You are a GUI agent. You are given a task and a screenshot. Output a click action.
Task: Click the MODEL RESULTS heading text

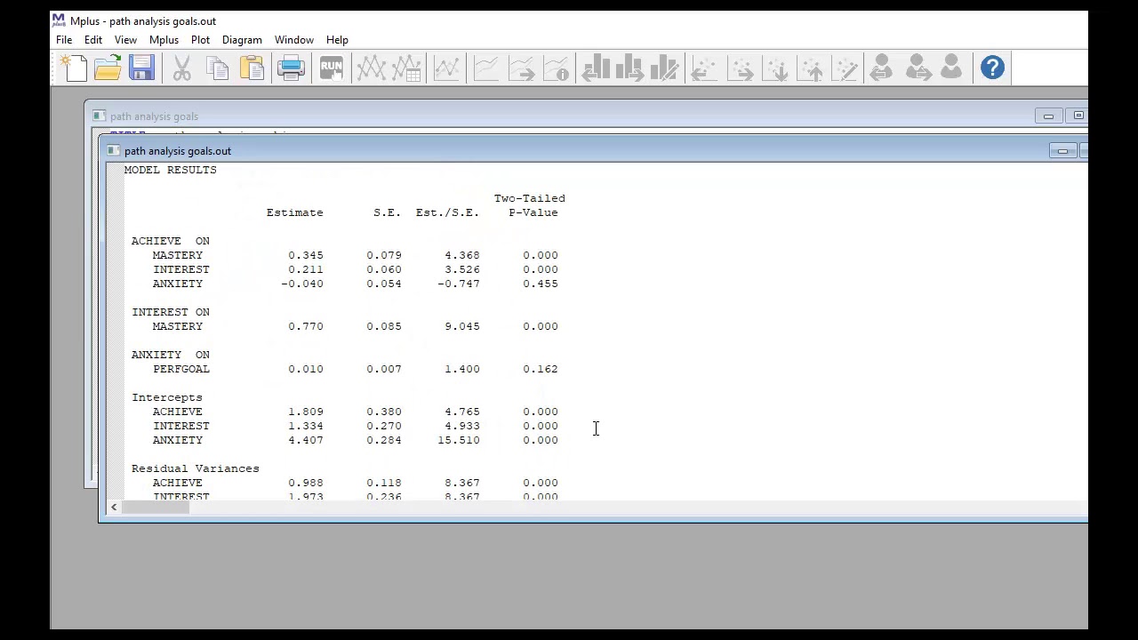(x=171, y=170)
